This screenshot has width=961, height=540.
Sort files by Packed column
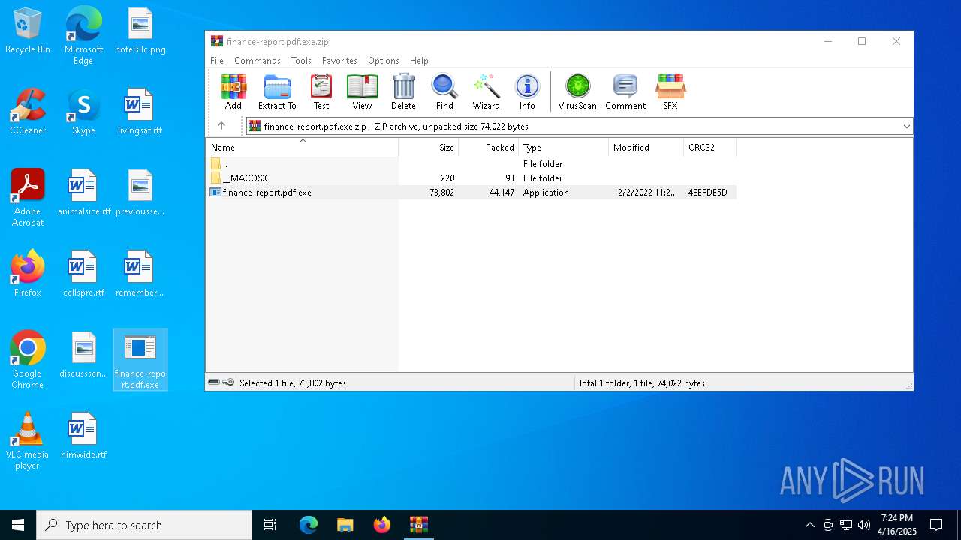coord(488,148)
